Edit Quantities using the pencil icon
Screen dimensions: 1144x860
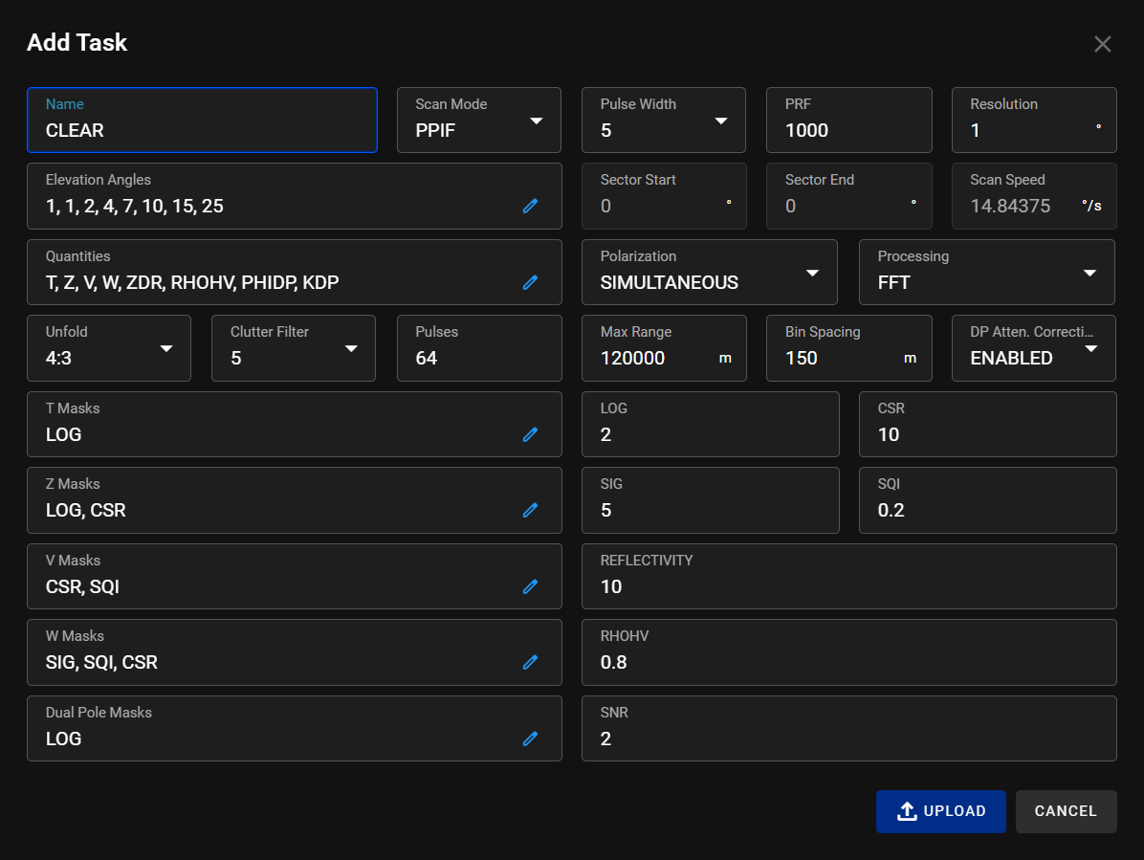click(530, 282)
